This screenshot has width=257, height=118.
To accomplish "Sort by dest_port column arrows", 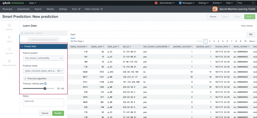I will click(119, 47).
